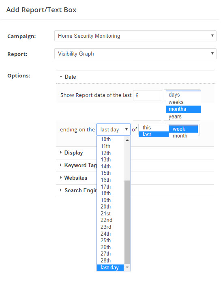The image size is (223, 288).
Task: Expand the Keyword Tags section arrow
Action: [61, 165]
